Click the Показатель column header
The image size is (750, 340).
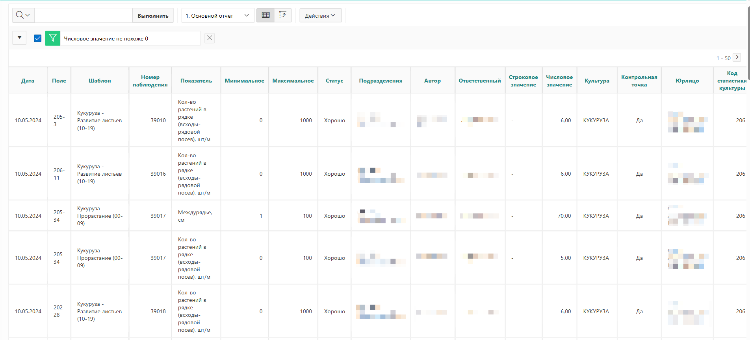click(196, 81)
